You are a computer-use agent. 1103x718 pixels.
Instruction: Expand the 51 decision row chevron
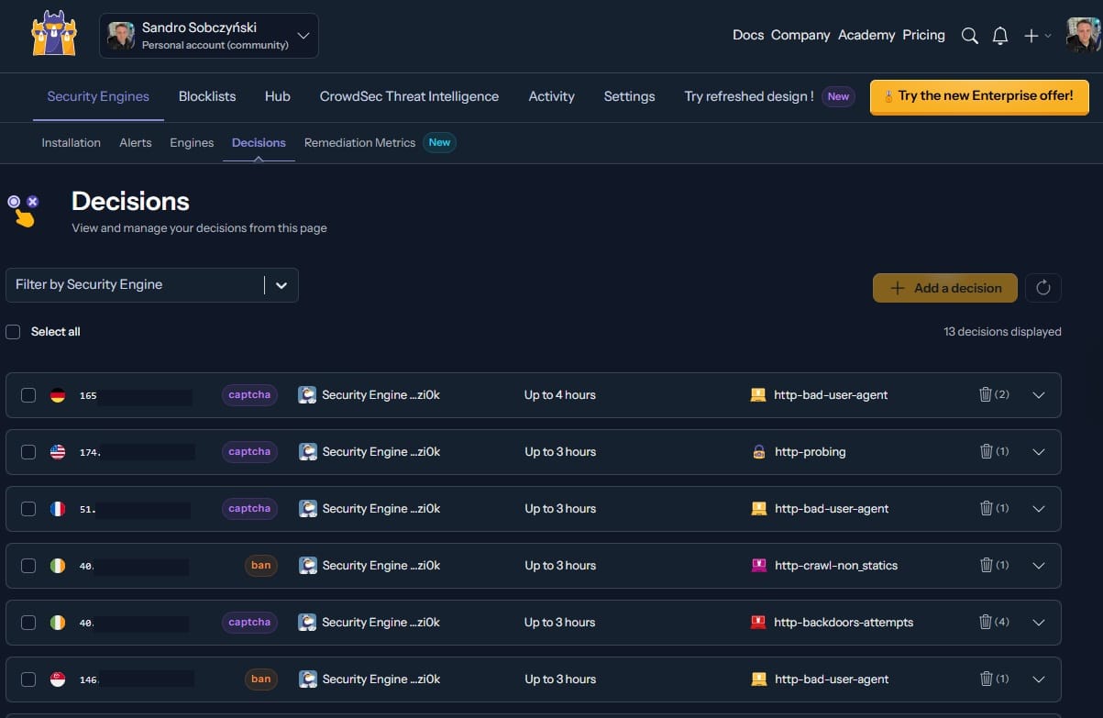1039,509
